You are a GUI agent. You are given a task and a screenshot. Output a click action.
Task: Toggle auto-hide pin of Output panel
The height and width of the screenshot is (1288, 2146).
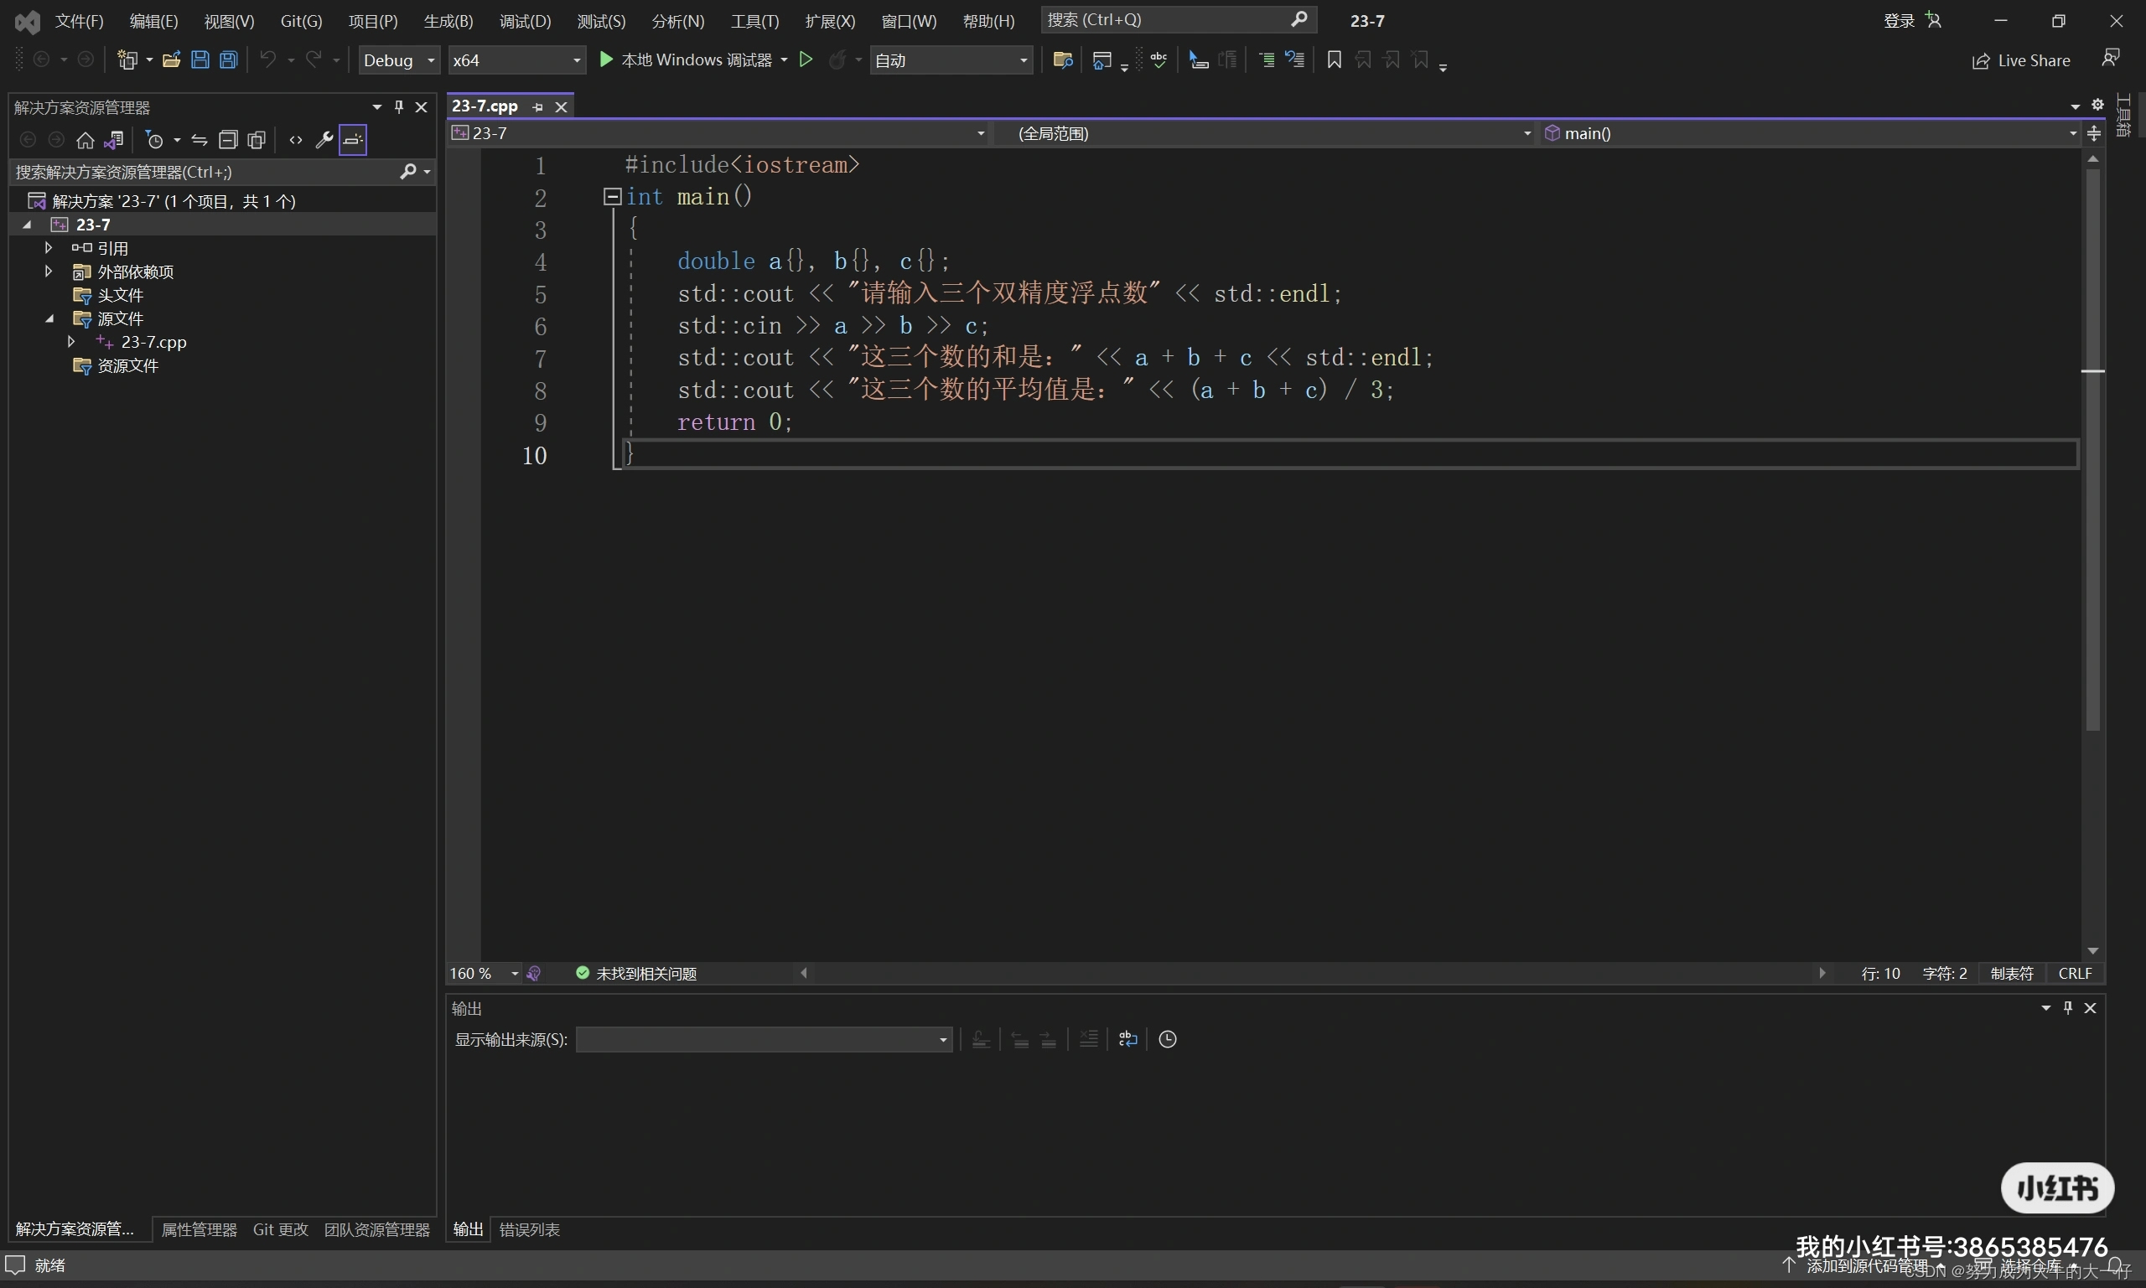(2068, 1007)
